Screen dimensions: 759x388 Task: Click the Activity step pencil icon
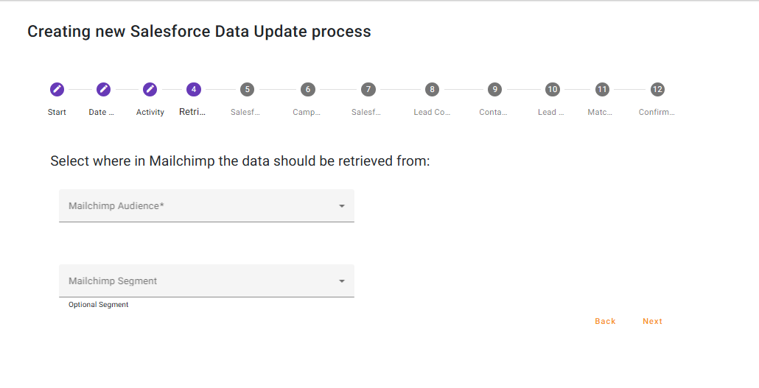coord(150,89)
